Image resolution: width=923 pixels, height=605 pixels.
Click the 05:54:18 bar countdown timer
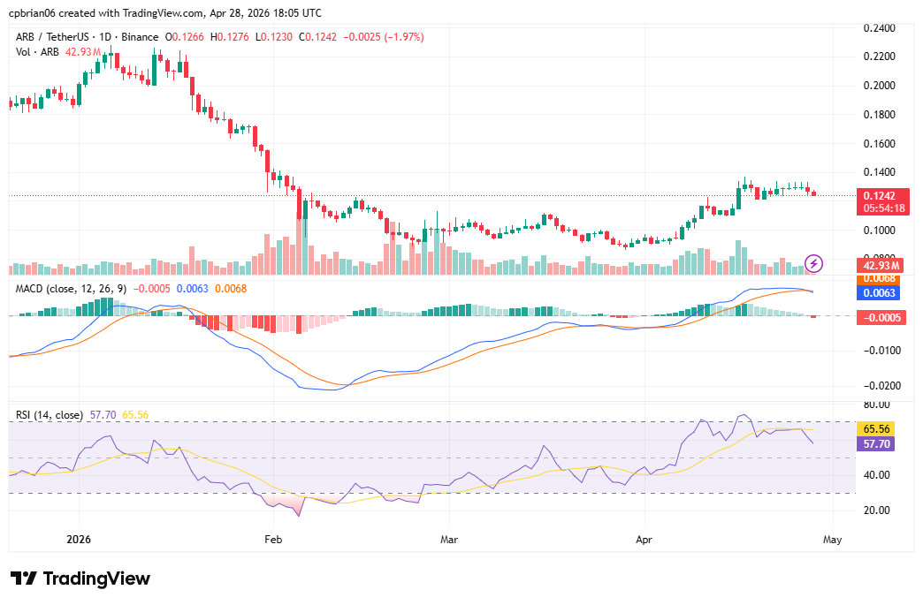(x=881, y=208)
